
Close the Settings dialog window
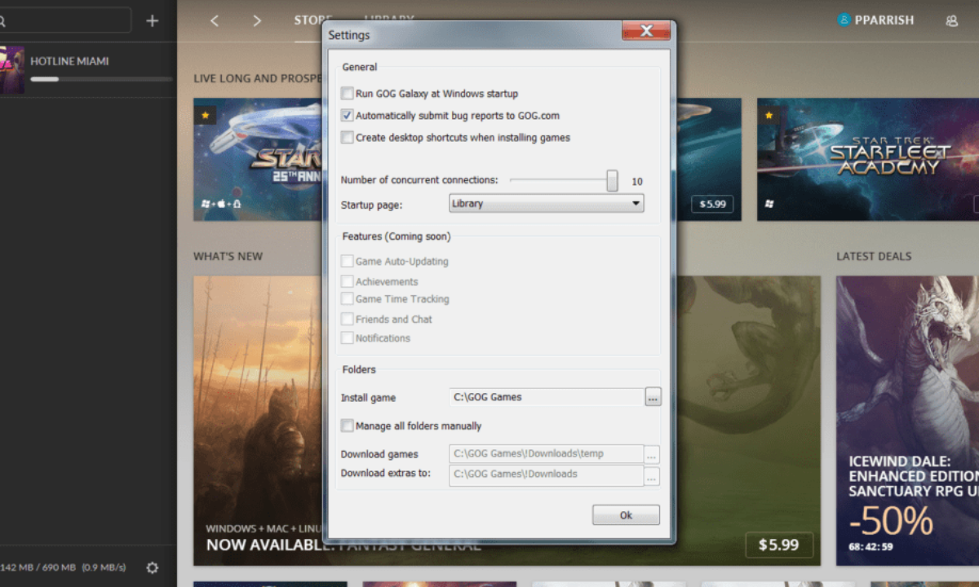(x=646, y=31)
